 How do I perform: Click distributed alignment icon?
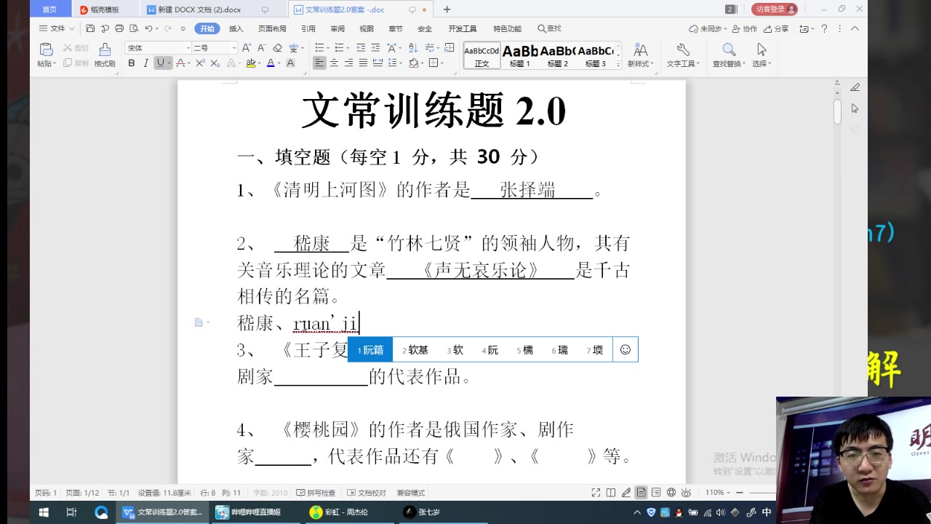point(378,63)
